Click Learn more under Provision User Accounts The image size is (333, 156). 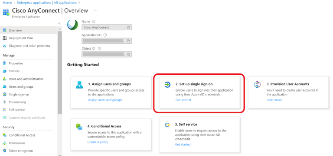click(274, 100)
